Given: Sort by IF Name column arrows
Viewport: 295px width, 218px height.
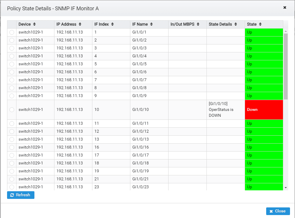Looking at the screenshot, I should pyautogui.click(x=151, y=24).
